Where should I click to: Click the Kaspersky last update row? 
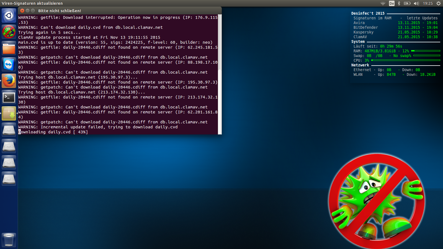pyautogui.click(x=396, y=32)
